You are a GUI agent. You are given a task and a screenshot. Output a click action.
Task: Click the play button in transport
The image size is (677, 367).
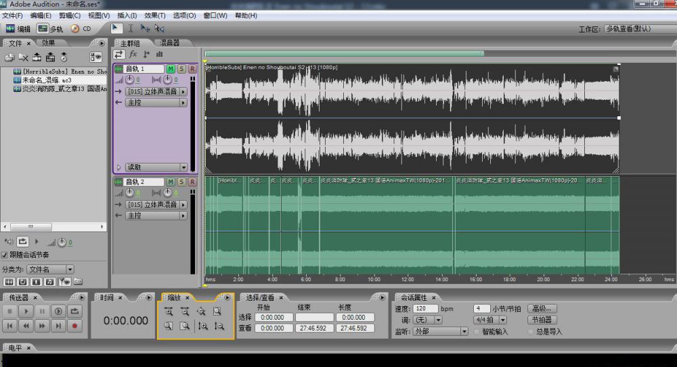pyautogui.click(x=26, y=311)
